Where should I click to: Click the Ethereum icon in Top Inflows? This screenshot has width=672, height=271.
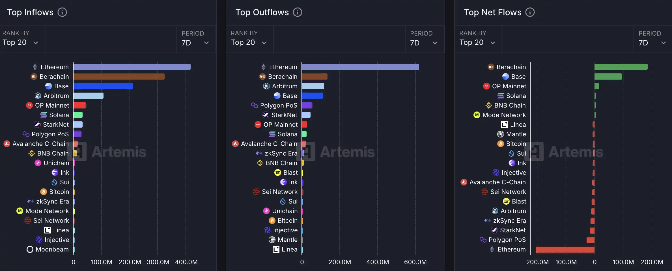click(x=35, y=67)
